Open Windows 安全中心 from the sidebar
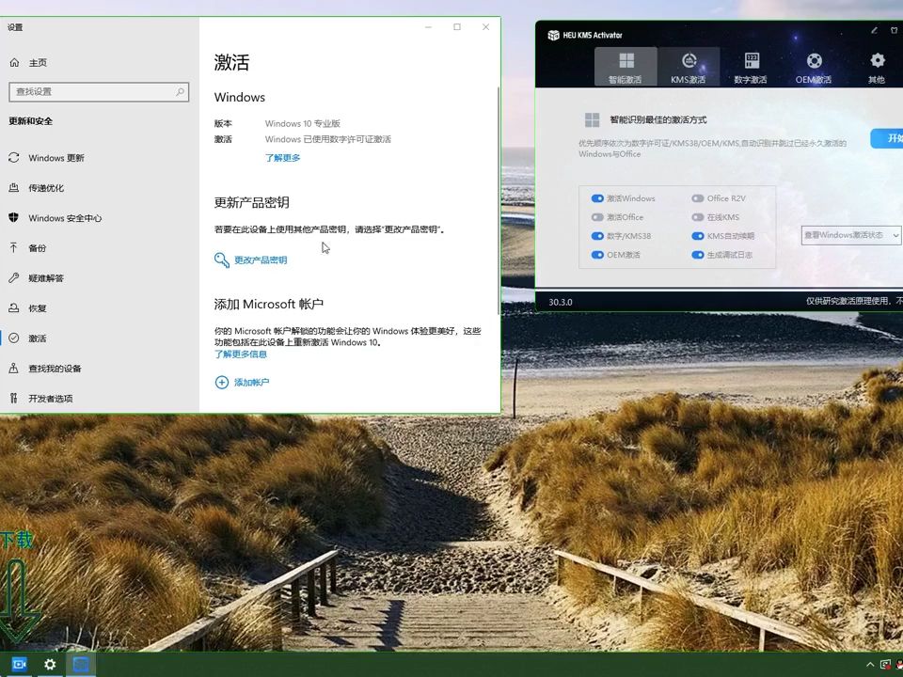The image size is (903, 677). pos(68,217)
